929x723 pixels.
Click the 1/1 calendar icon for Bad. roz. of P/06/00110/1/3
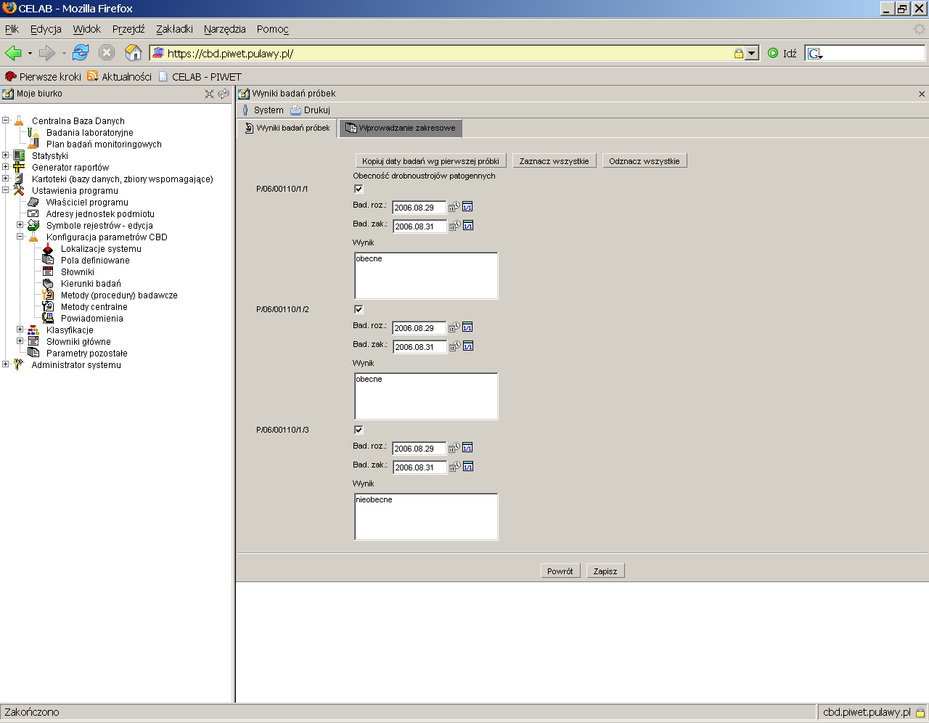point(468,448)
